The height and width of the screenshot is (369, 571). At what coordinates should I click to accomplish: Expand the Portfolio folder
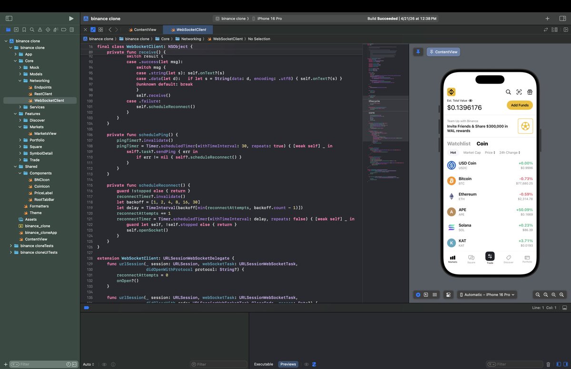tap(20, 140)
